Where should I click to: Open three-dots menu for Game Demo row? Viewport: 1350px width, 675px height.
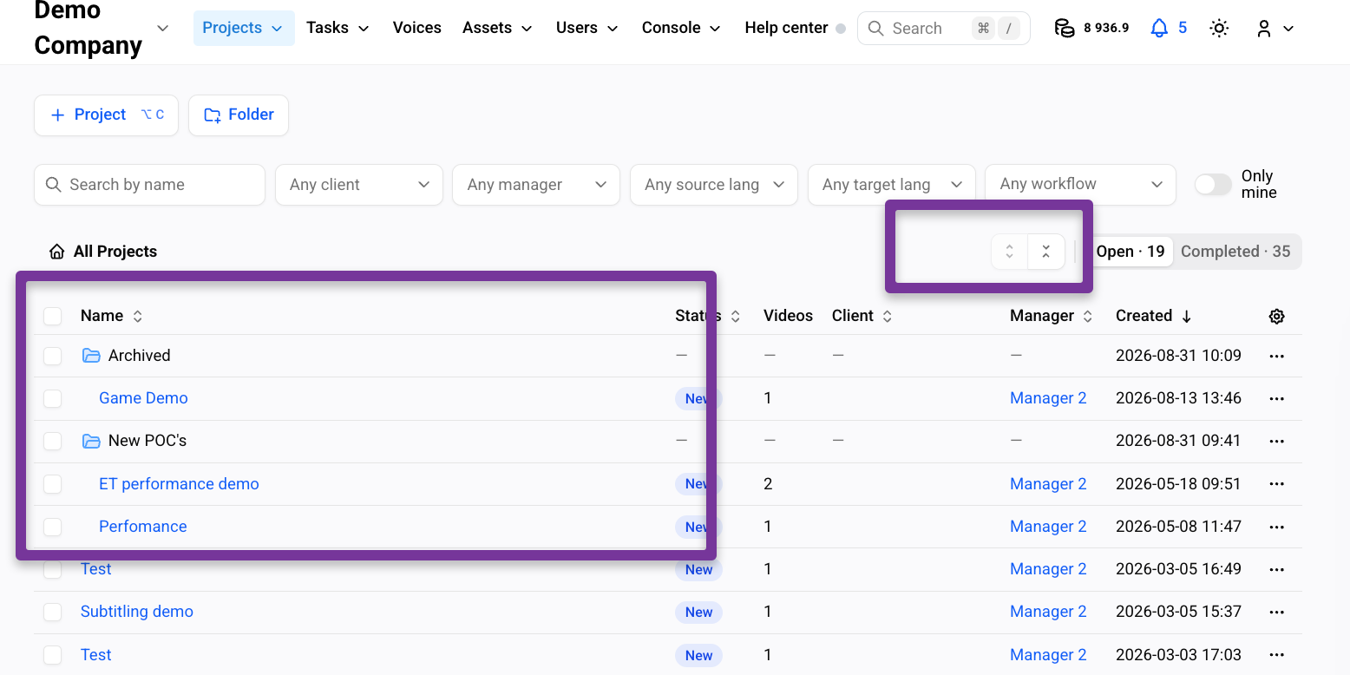pyautogui.click(x=1276, y=398)
